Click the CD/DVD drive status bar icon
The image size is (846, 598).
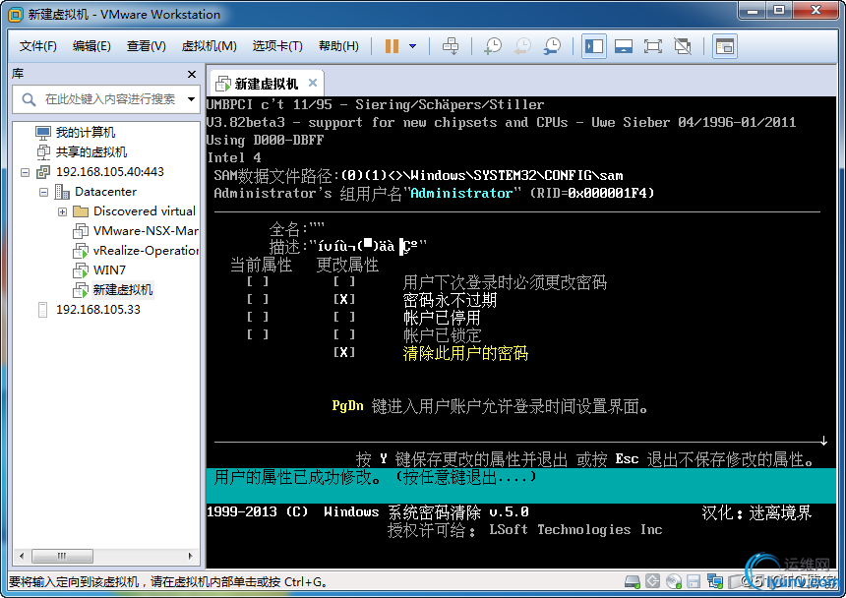pos(673,581)
